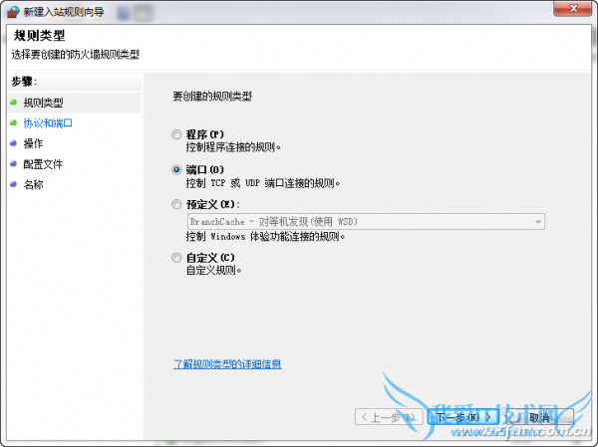Click the 取消 button
The image size is (598, 447).
click(x=539, y=417)
